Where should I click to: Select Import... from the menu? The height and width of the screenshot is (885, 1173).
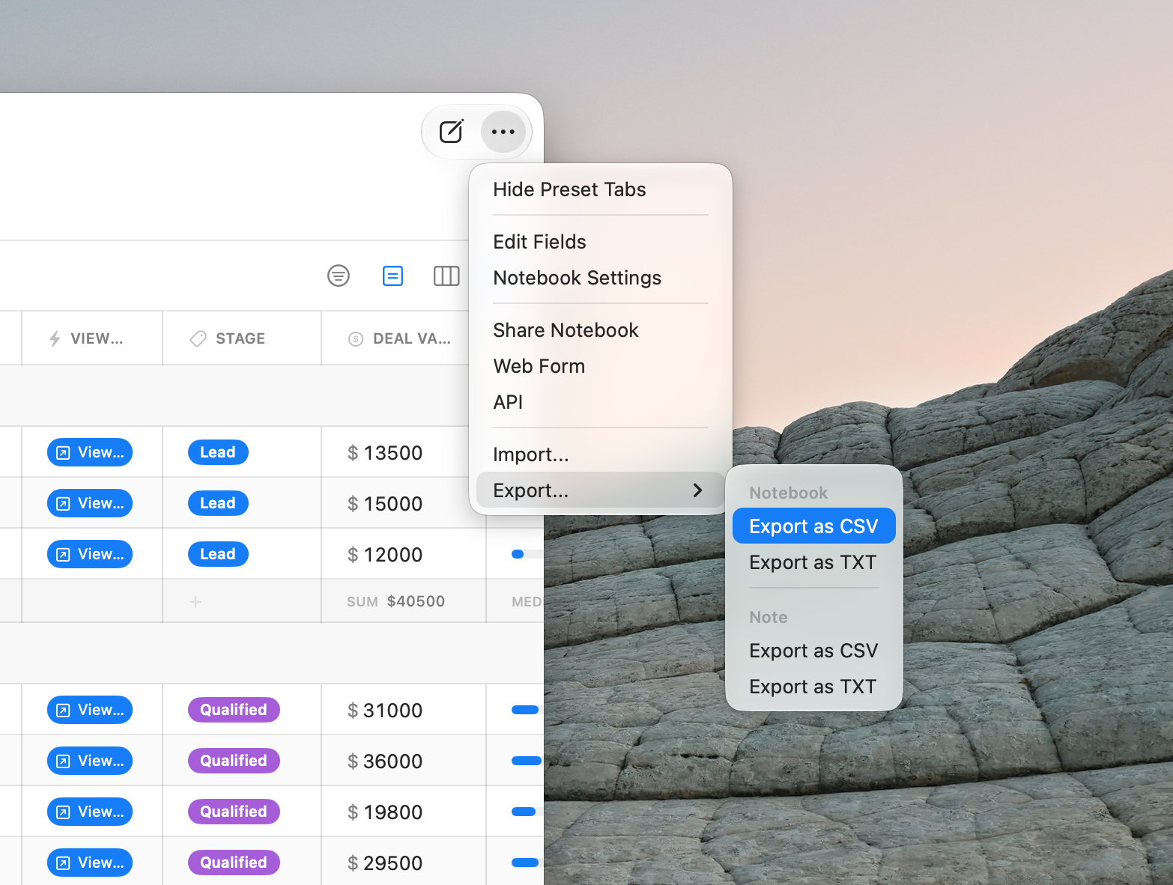pyautogui.click(x=600, y=454)
